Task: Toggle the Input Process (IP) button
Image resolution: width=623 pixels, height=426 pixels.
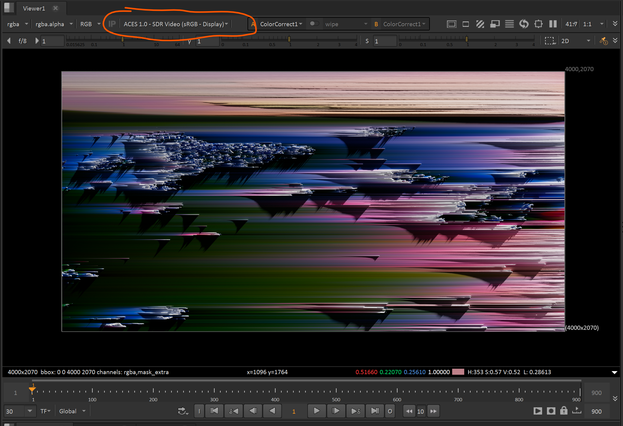Action: pos(111,24)
